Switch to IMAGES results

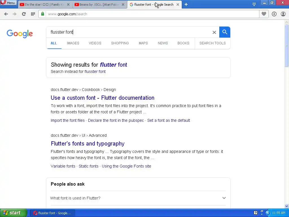(x=73, y=43)
